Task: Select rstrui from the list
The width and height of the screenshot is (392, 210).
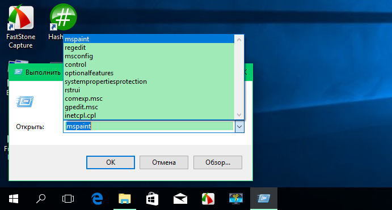Action: (x=149, y=90)
